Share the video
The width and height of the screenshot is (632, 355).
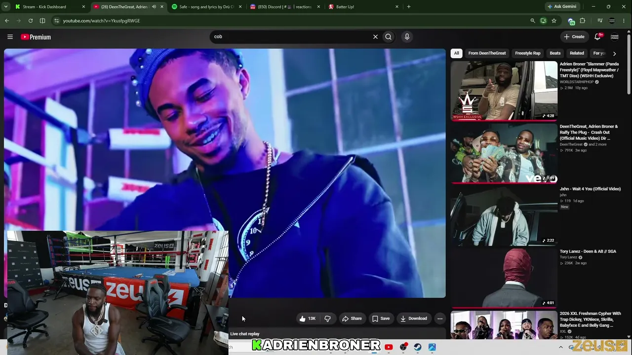(352, 319)
